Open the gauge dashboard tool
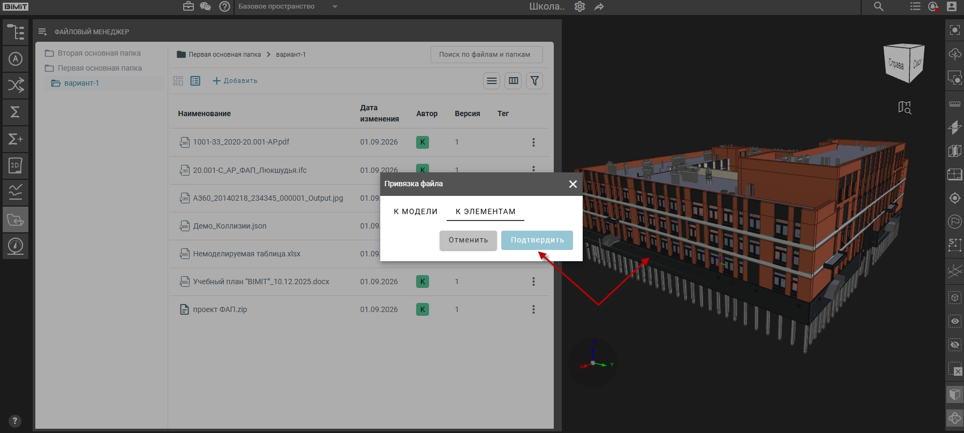This screenshot has height=433, width=964. click(16, 246)
